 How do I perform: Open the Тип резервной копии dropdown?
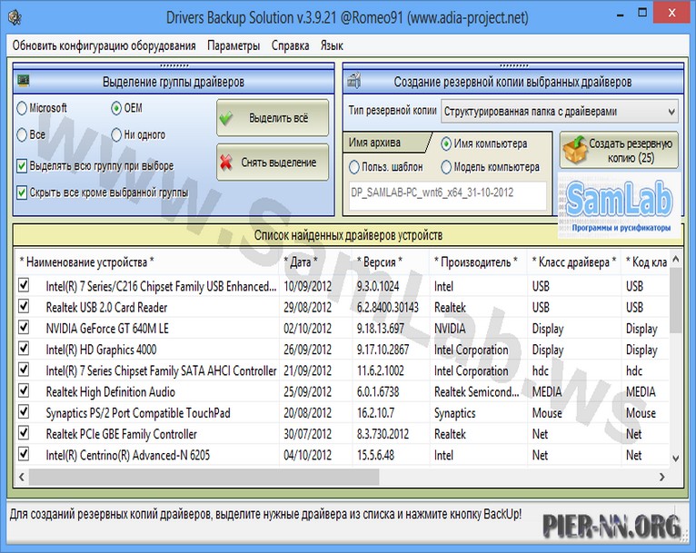click(x=560, y=112)
